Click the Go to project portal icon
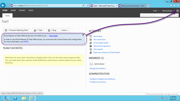This screenshot has width=180, height=101. point(91,43)
